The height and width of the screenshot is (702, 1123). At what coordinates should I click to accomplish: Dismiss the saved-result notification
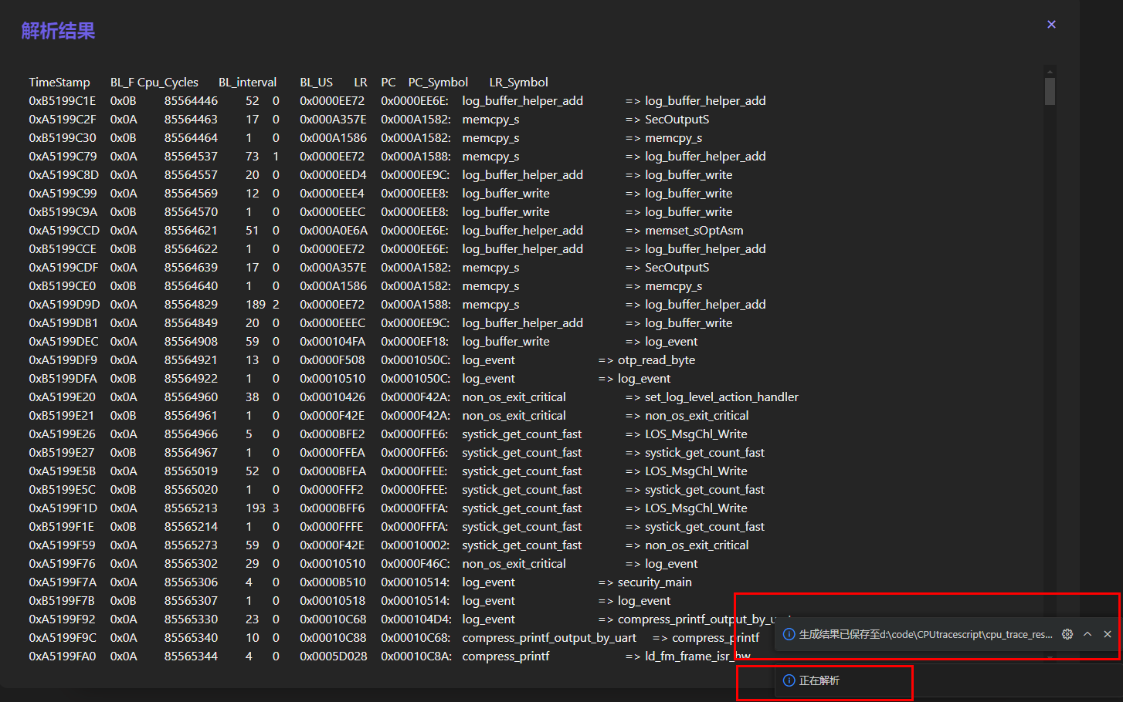coord(1108,634)
